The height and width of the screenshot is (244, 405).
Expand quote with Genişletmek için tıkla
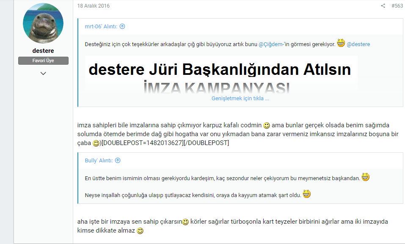click(x=240, y=98)
